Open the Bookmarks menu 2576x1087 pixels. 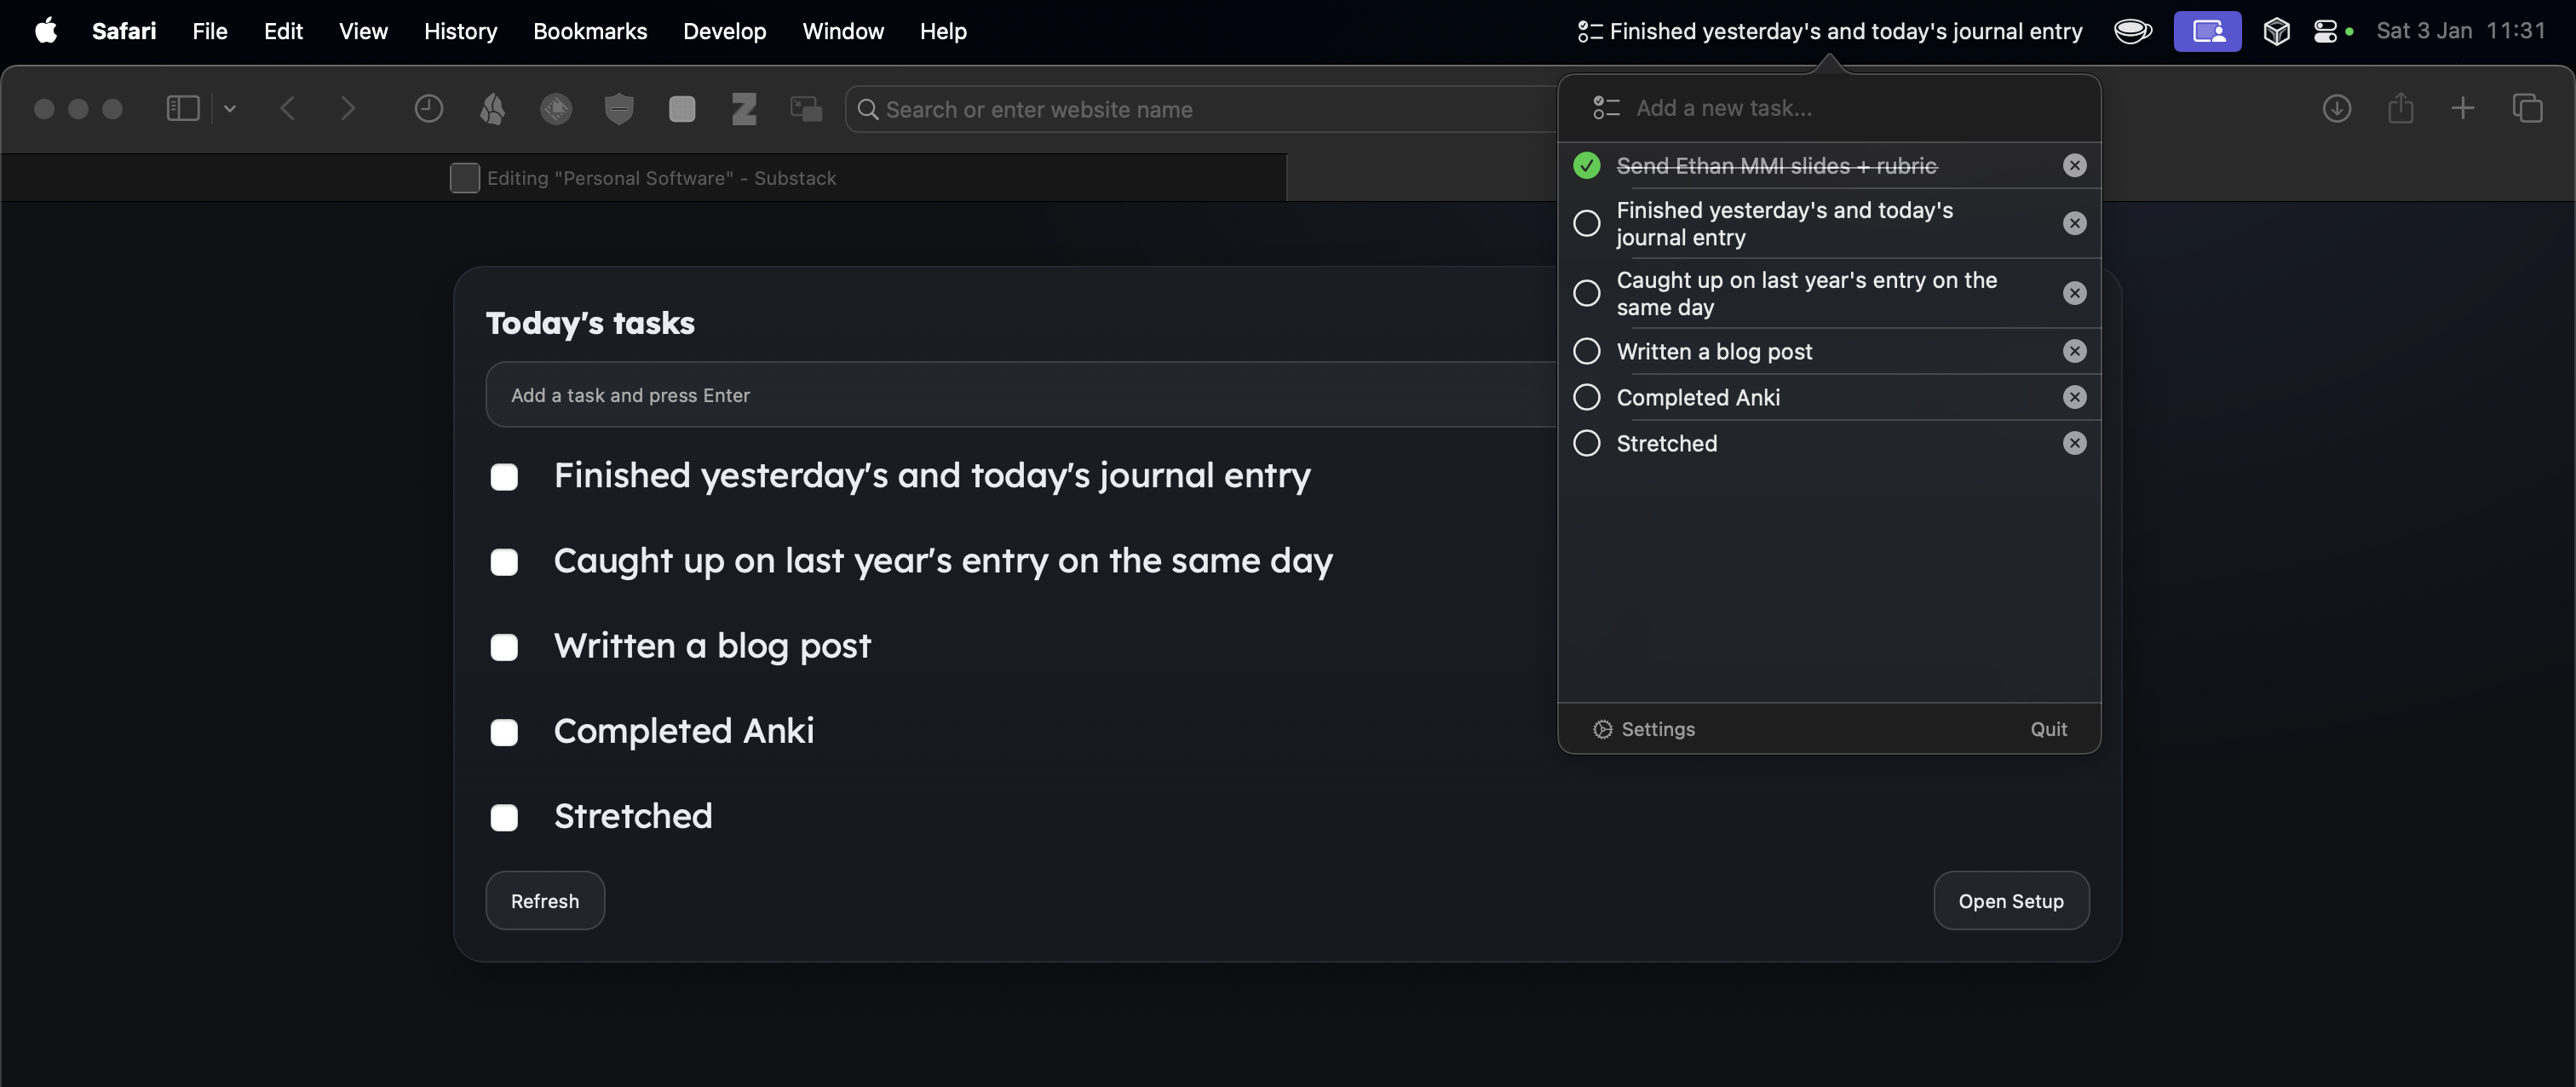pyautogui.click(x=590, y=31)
